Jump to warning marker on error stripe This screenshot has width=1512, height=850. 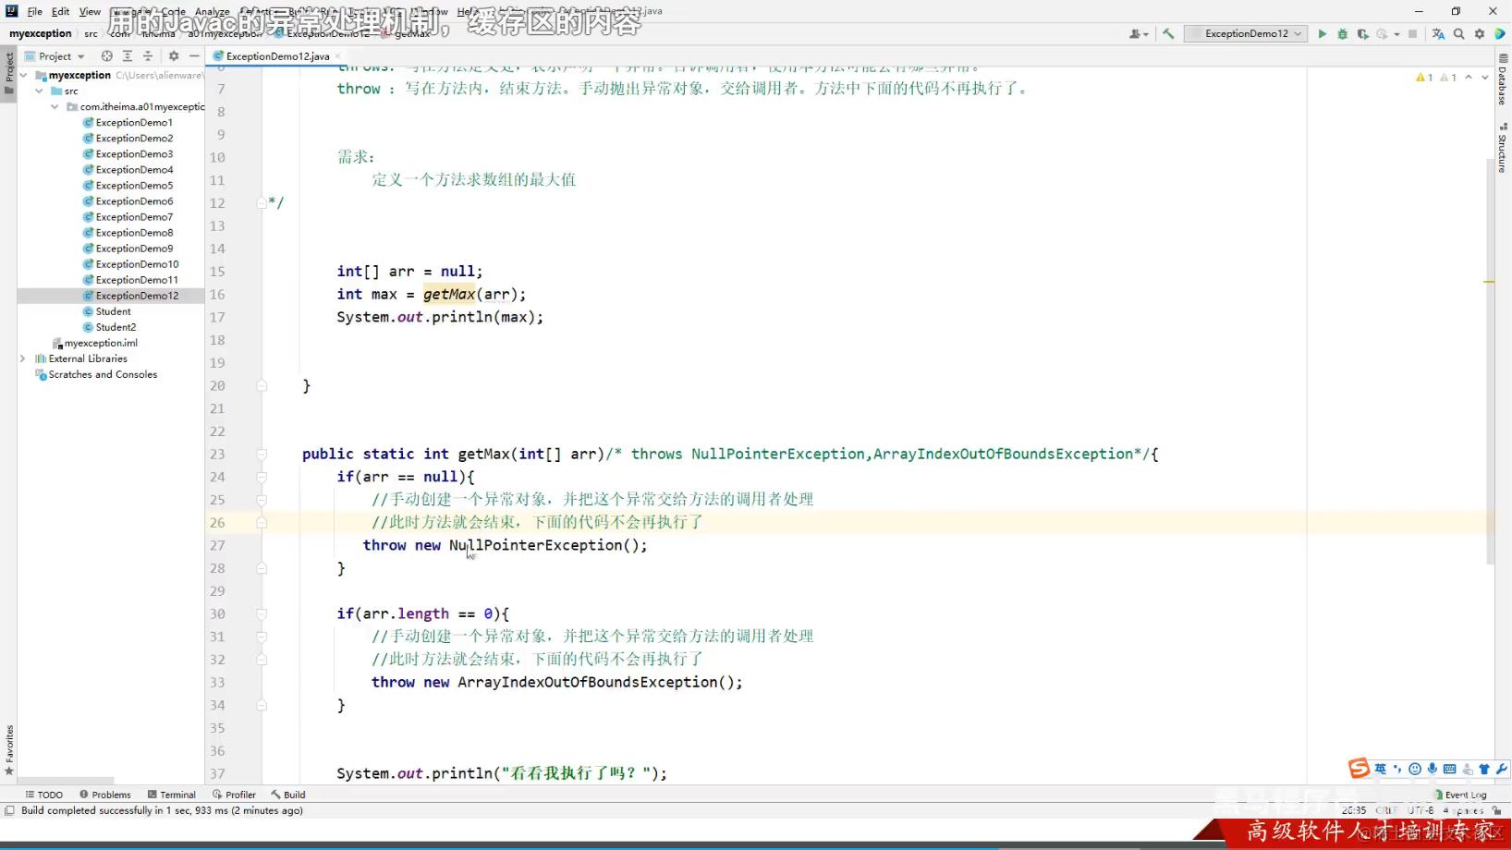(1489, 282)
